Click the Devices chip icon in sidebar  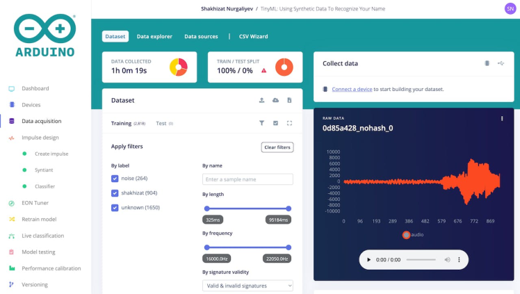[x=12, y=105]
